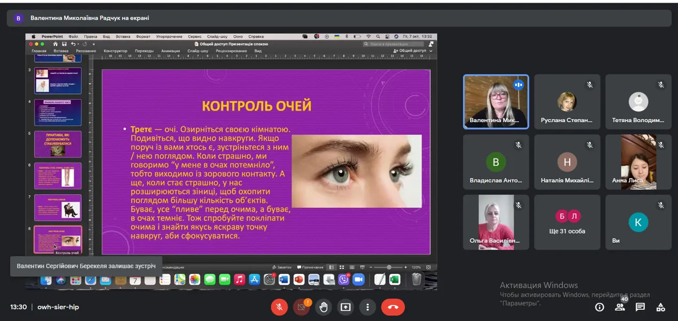
Task: Expand the ribbon chevron beside Общий доступ
Action: click(431, 51)
